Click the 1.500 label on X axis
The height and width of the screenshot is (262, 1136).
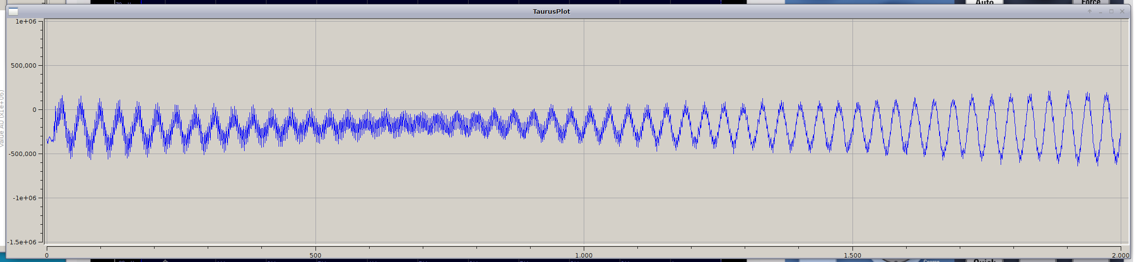point(852,255)
